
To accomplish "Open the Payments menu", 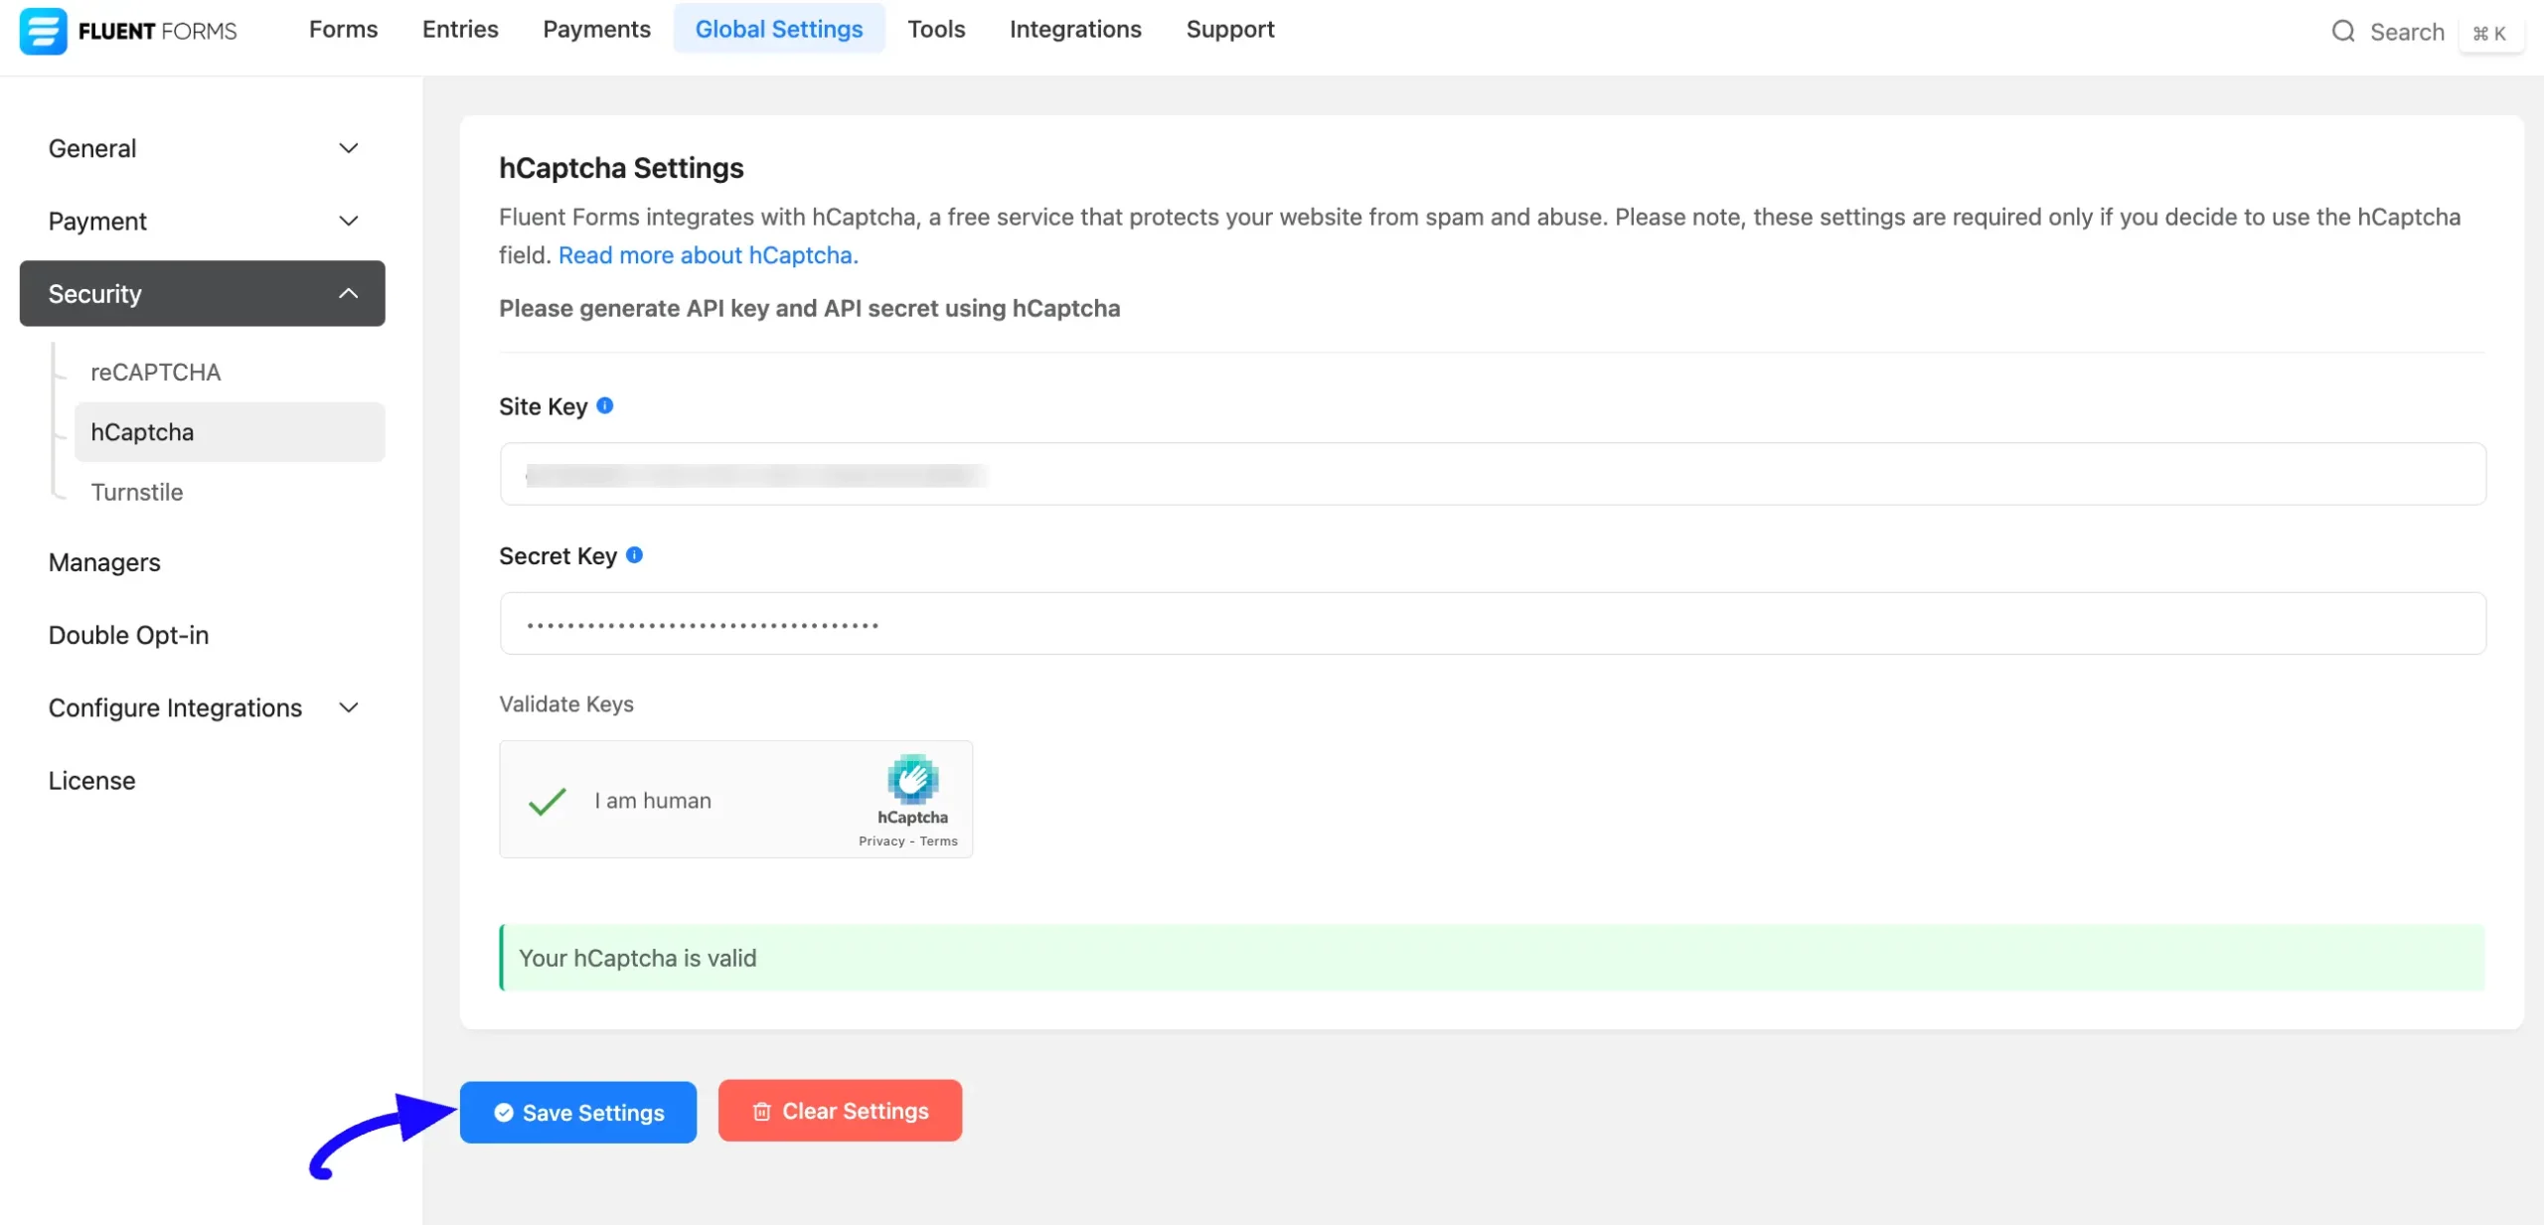I will [x=596, y=29].
